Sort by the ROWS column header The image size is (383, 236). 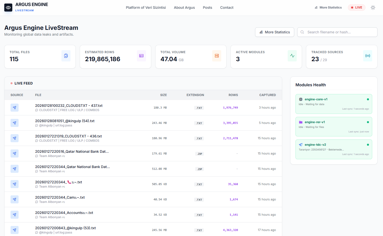coord(233,95)
